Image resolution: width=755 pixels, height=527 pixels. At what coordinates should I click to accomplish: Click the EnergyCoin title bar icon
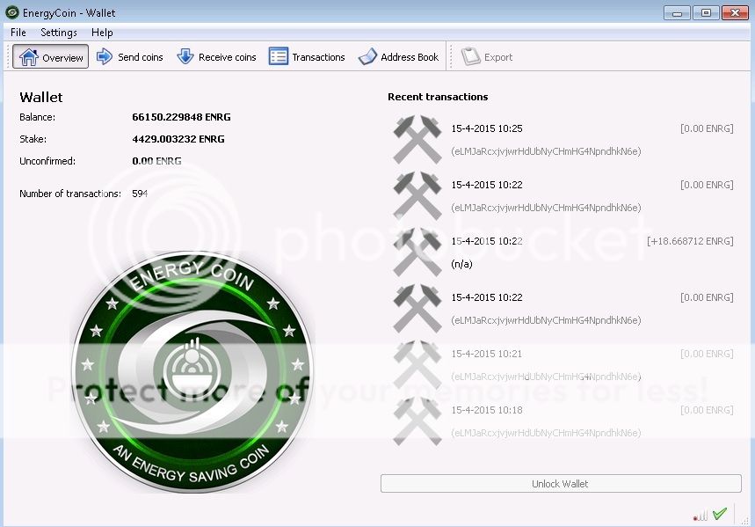pos(12,12)
